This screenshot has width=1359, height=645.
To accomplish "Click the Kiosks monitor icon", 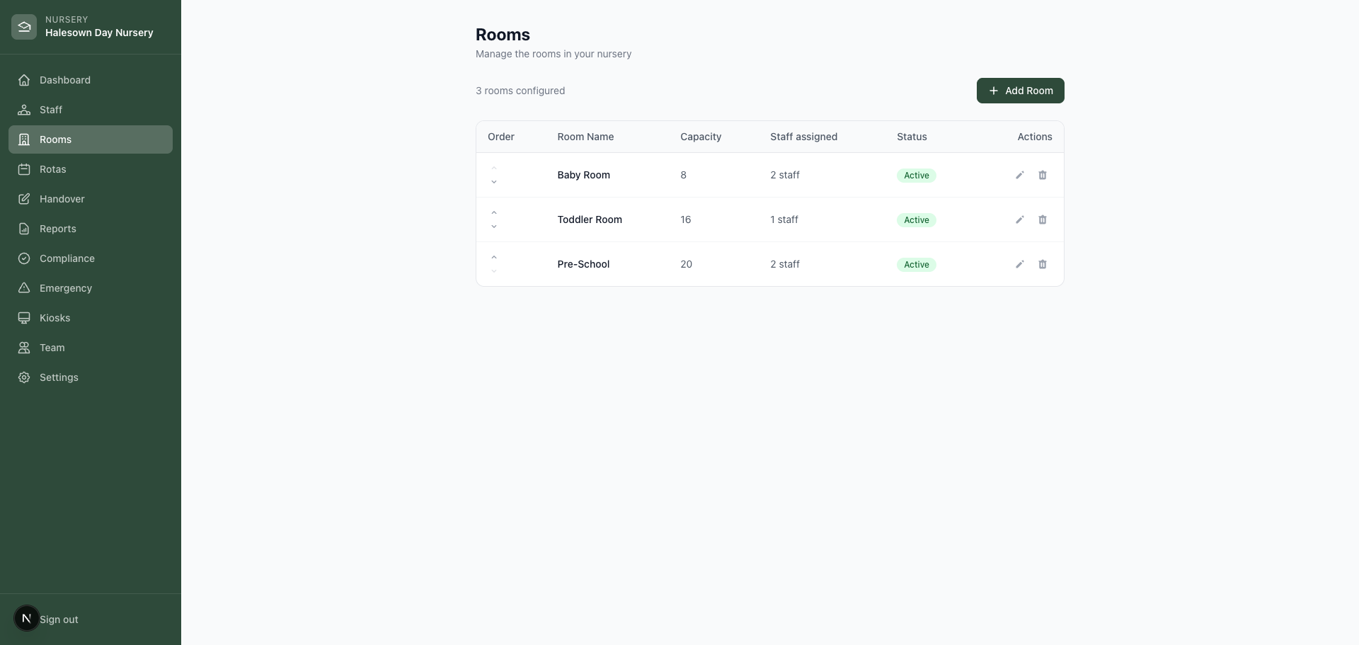I will coord(24,318).
